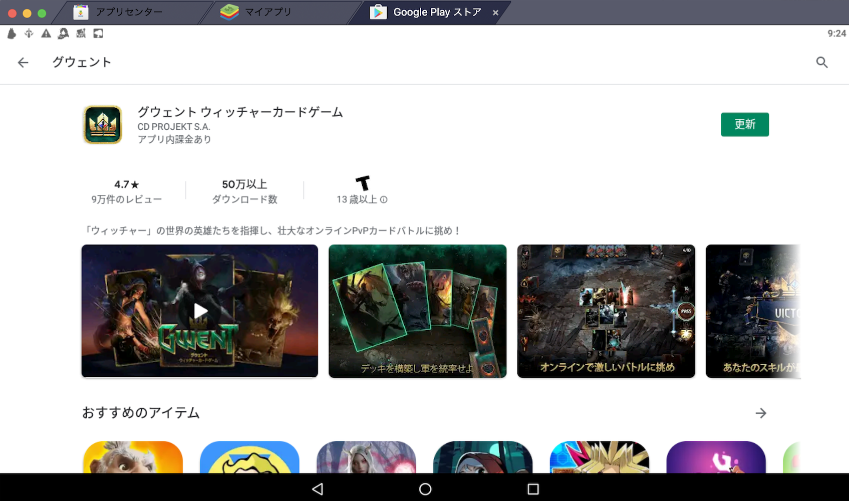Open the hooded red-haired character recommended app
Viewport: 849px width, 501px height.
coord(483,457)
